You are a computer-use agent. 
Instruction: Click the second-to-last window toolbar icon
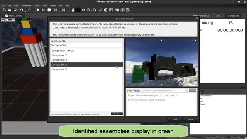pos(122,10)
